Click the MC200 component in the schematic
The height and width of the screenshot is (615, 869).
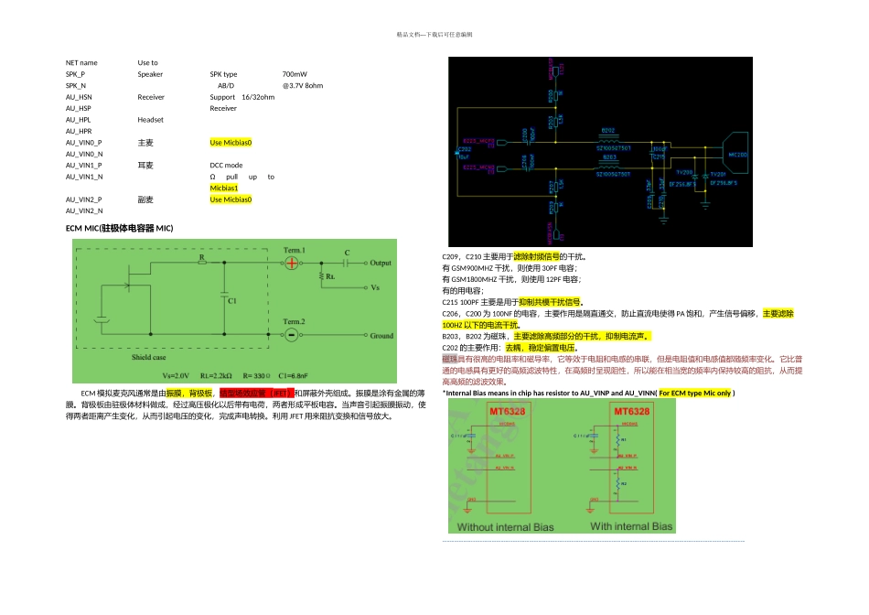pyautogui.click(x=735, y=154)
